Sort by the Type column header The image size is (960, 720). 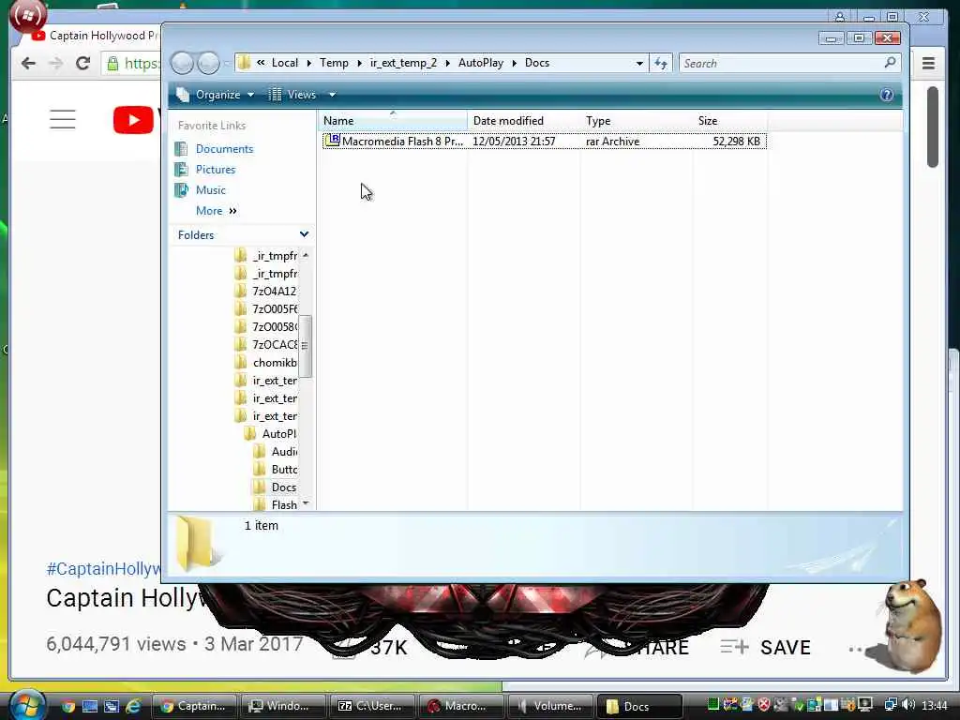(637, 121)
